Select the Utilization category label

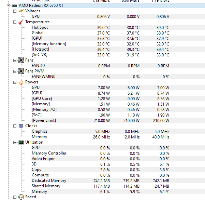click(x=34, y=142)
